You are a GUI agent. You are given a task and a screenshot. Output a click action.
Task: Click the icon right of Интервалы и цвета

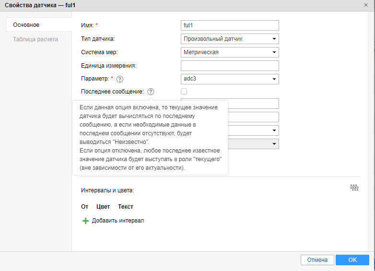(354, 188)
